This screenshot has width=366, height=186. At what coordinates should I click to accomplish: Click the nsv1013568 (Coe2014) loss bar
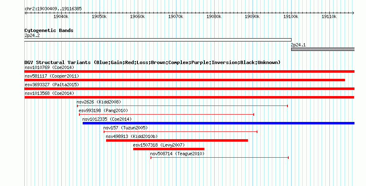click(189, 97)
